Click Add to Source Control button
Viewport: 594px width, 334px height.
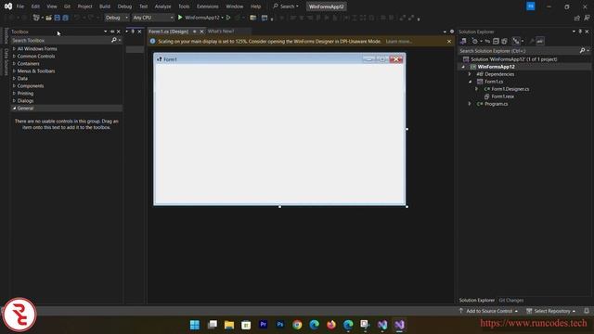[489, 311]
